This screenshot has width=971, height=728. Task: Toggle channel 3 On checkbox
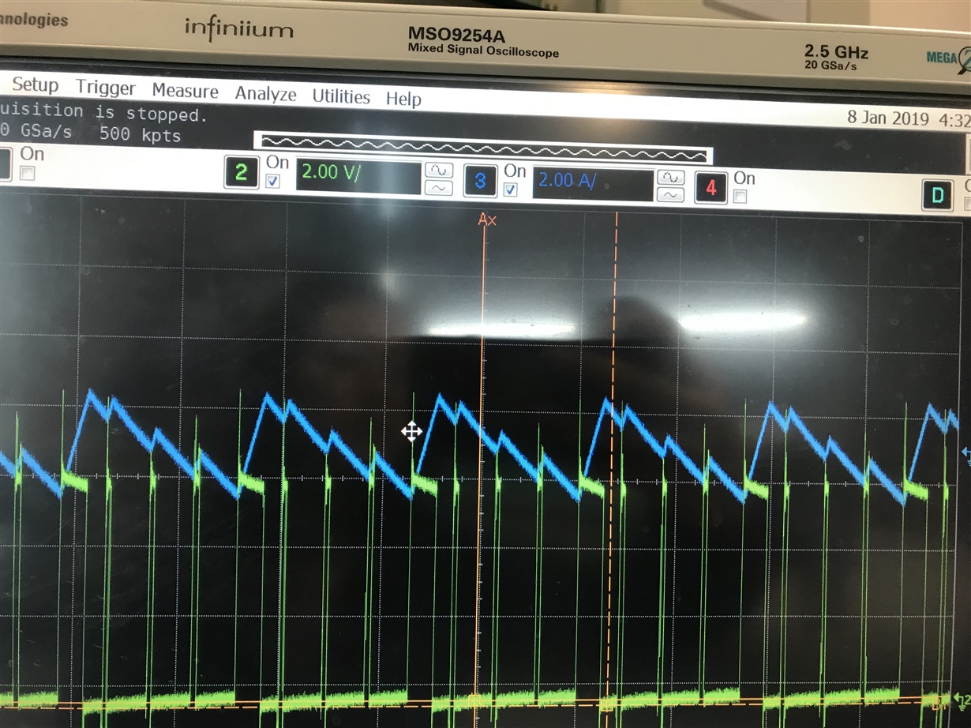coord(511,190)
